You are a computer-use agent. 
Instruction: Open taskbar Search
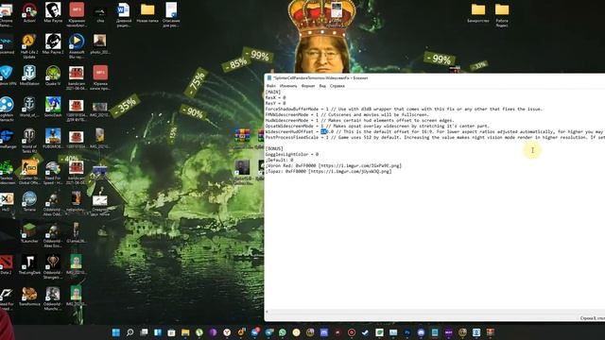coord(130,332)
